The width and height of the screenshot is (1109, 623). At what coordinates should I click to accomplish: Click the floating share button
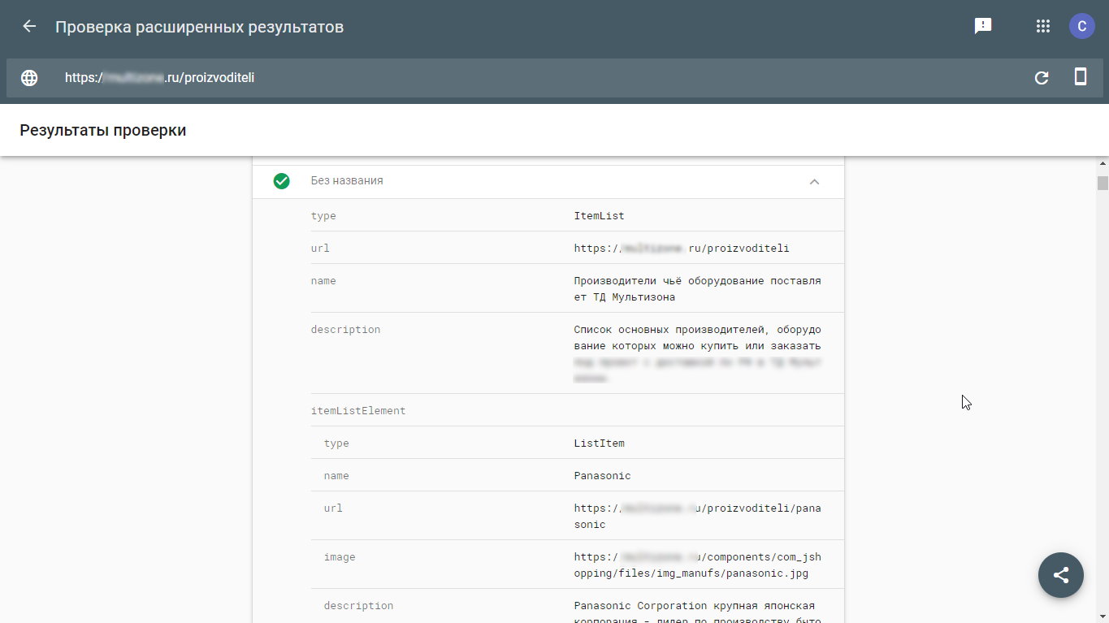pyautogui.click(x=1060, y=575)
